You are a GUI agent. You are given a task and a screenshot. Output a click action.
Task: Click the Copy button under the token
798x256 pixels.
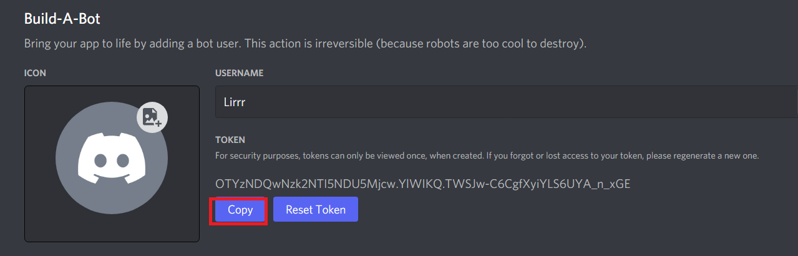240,210
